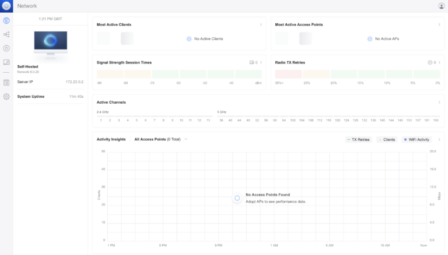Open the Client Devices sidebar icon
This screenshot has width=448, height=255.
[6, 62]
